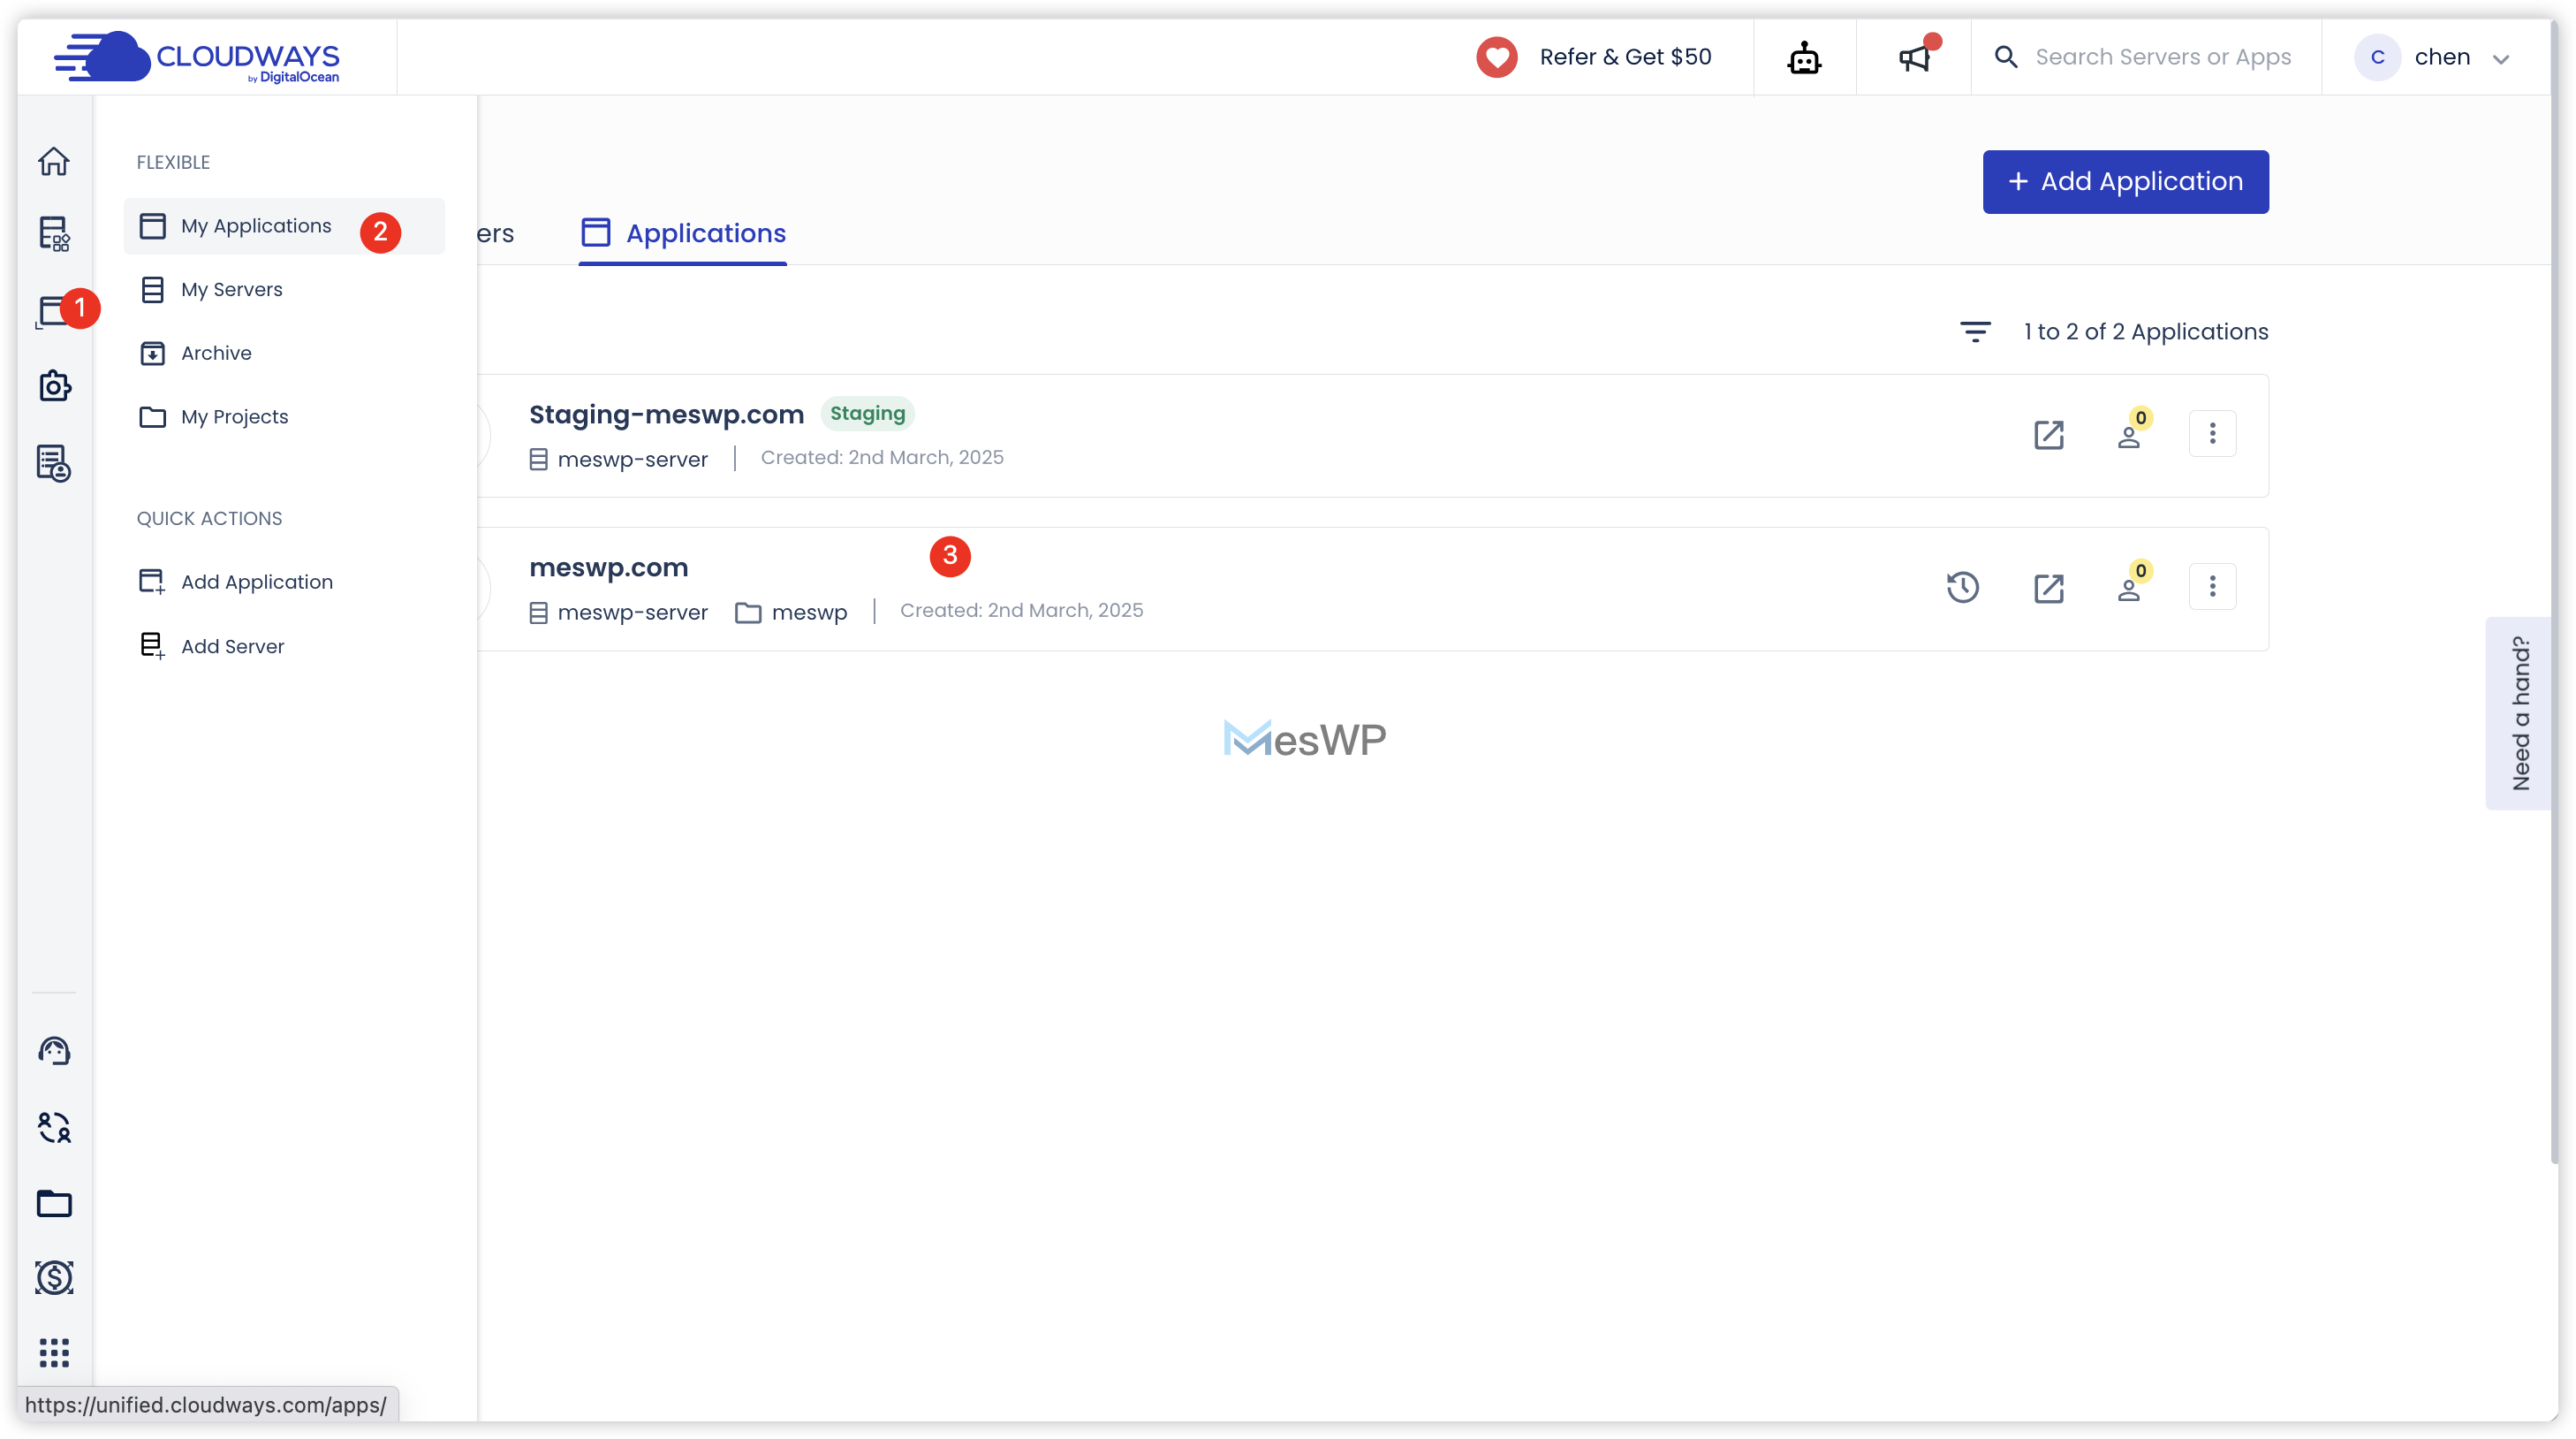Click the document-with-clock sidebar icon
Viewport: 2576px width, 1439px height.
click(54, 463)
